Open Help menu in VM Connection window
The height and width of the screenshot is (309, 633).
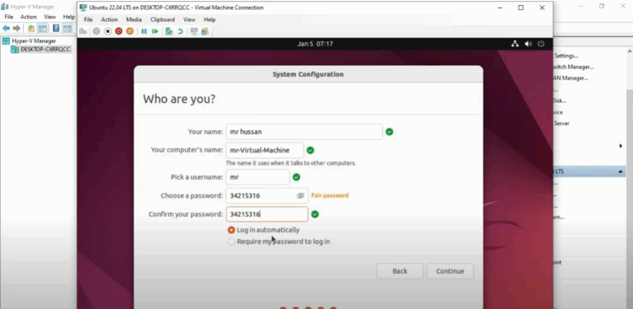[210, 19]
